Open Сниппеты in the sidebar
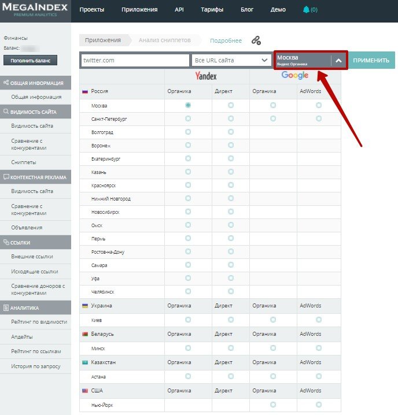 (x=23, y=162)
